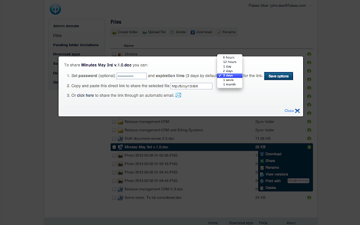The image size is (360, 225).
Task: Choose Download in the file context menu
Action: [x=273, y=154]
